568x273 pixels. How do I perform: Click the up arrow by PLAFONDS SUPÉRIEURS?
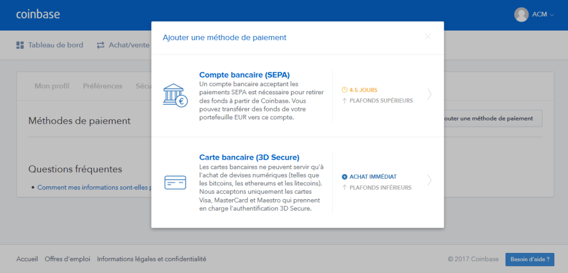pos(344,101)
